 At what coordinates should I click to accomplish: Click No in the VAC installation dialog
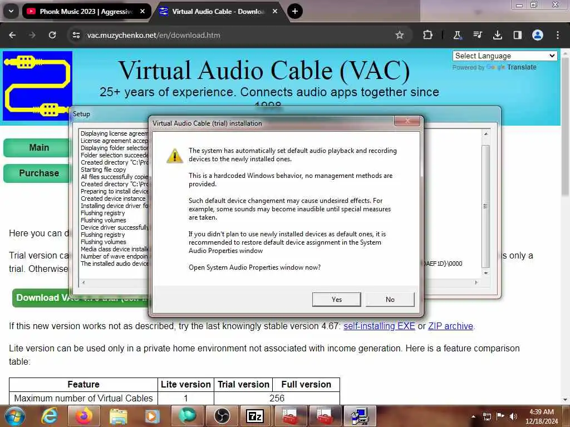point(390,300)
